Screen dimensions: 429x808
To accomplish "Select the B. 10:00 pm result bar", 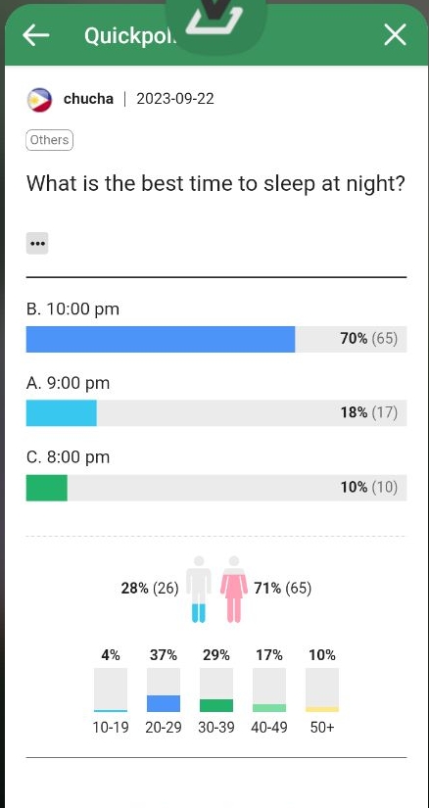I will [x=216, y=339].
